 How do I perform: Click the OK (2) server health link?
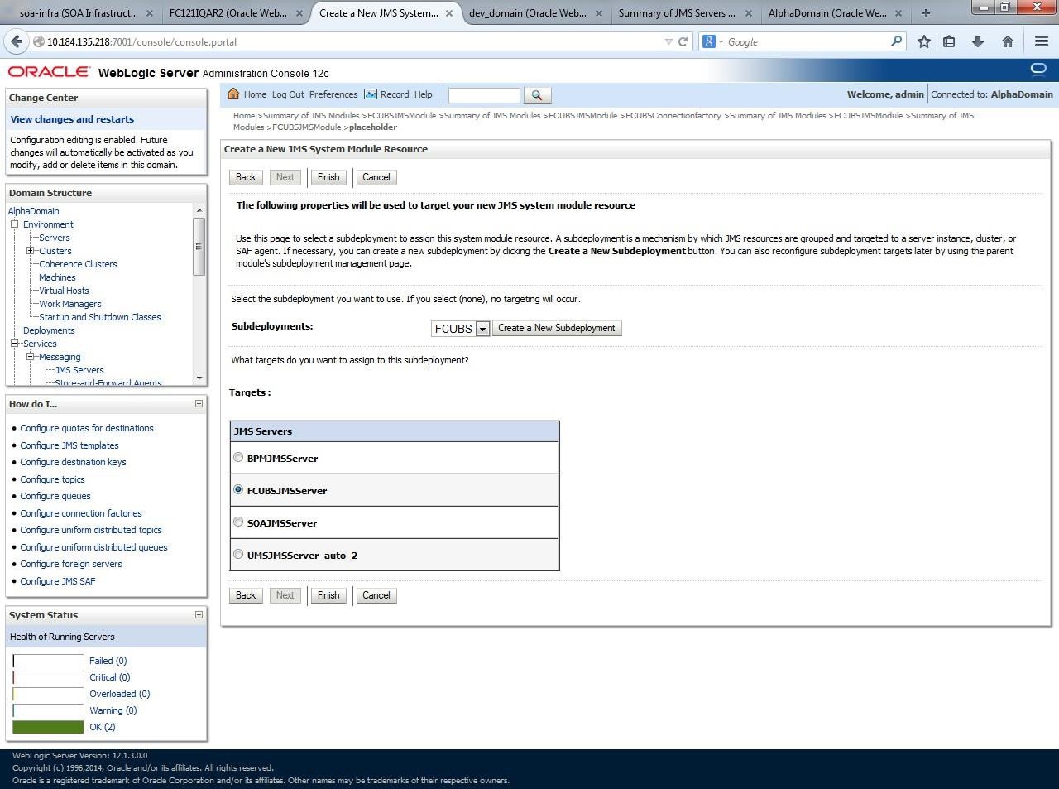pyautogui.click(x=103, y=727)
